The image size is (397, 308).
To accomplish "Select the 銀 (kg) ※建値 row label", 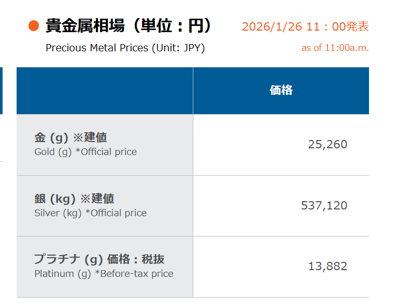I will tap(74, 199).
